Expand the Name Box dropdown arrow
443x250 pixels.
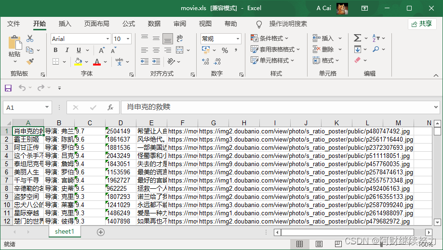point(47,107)
